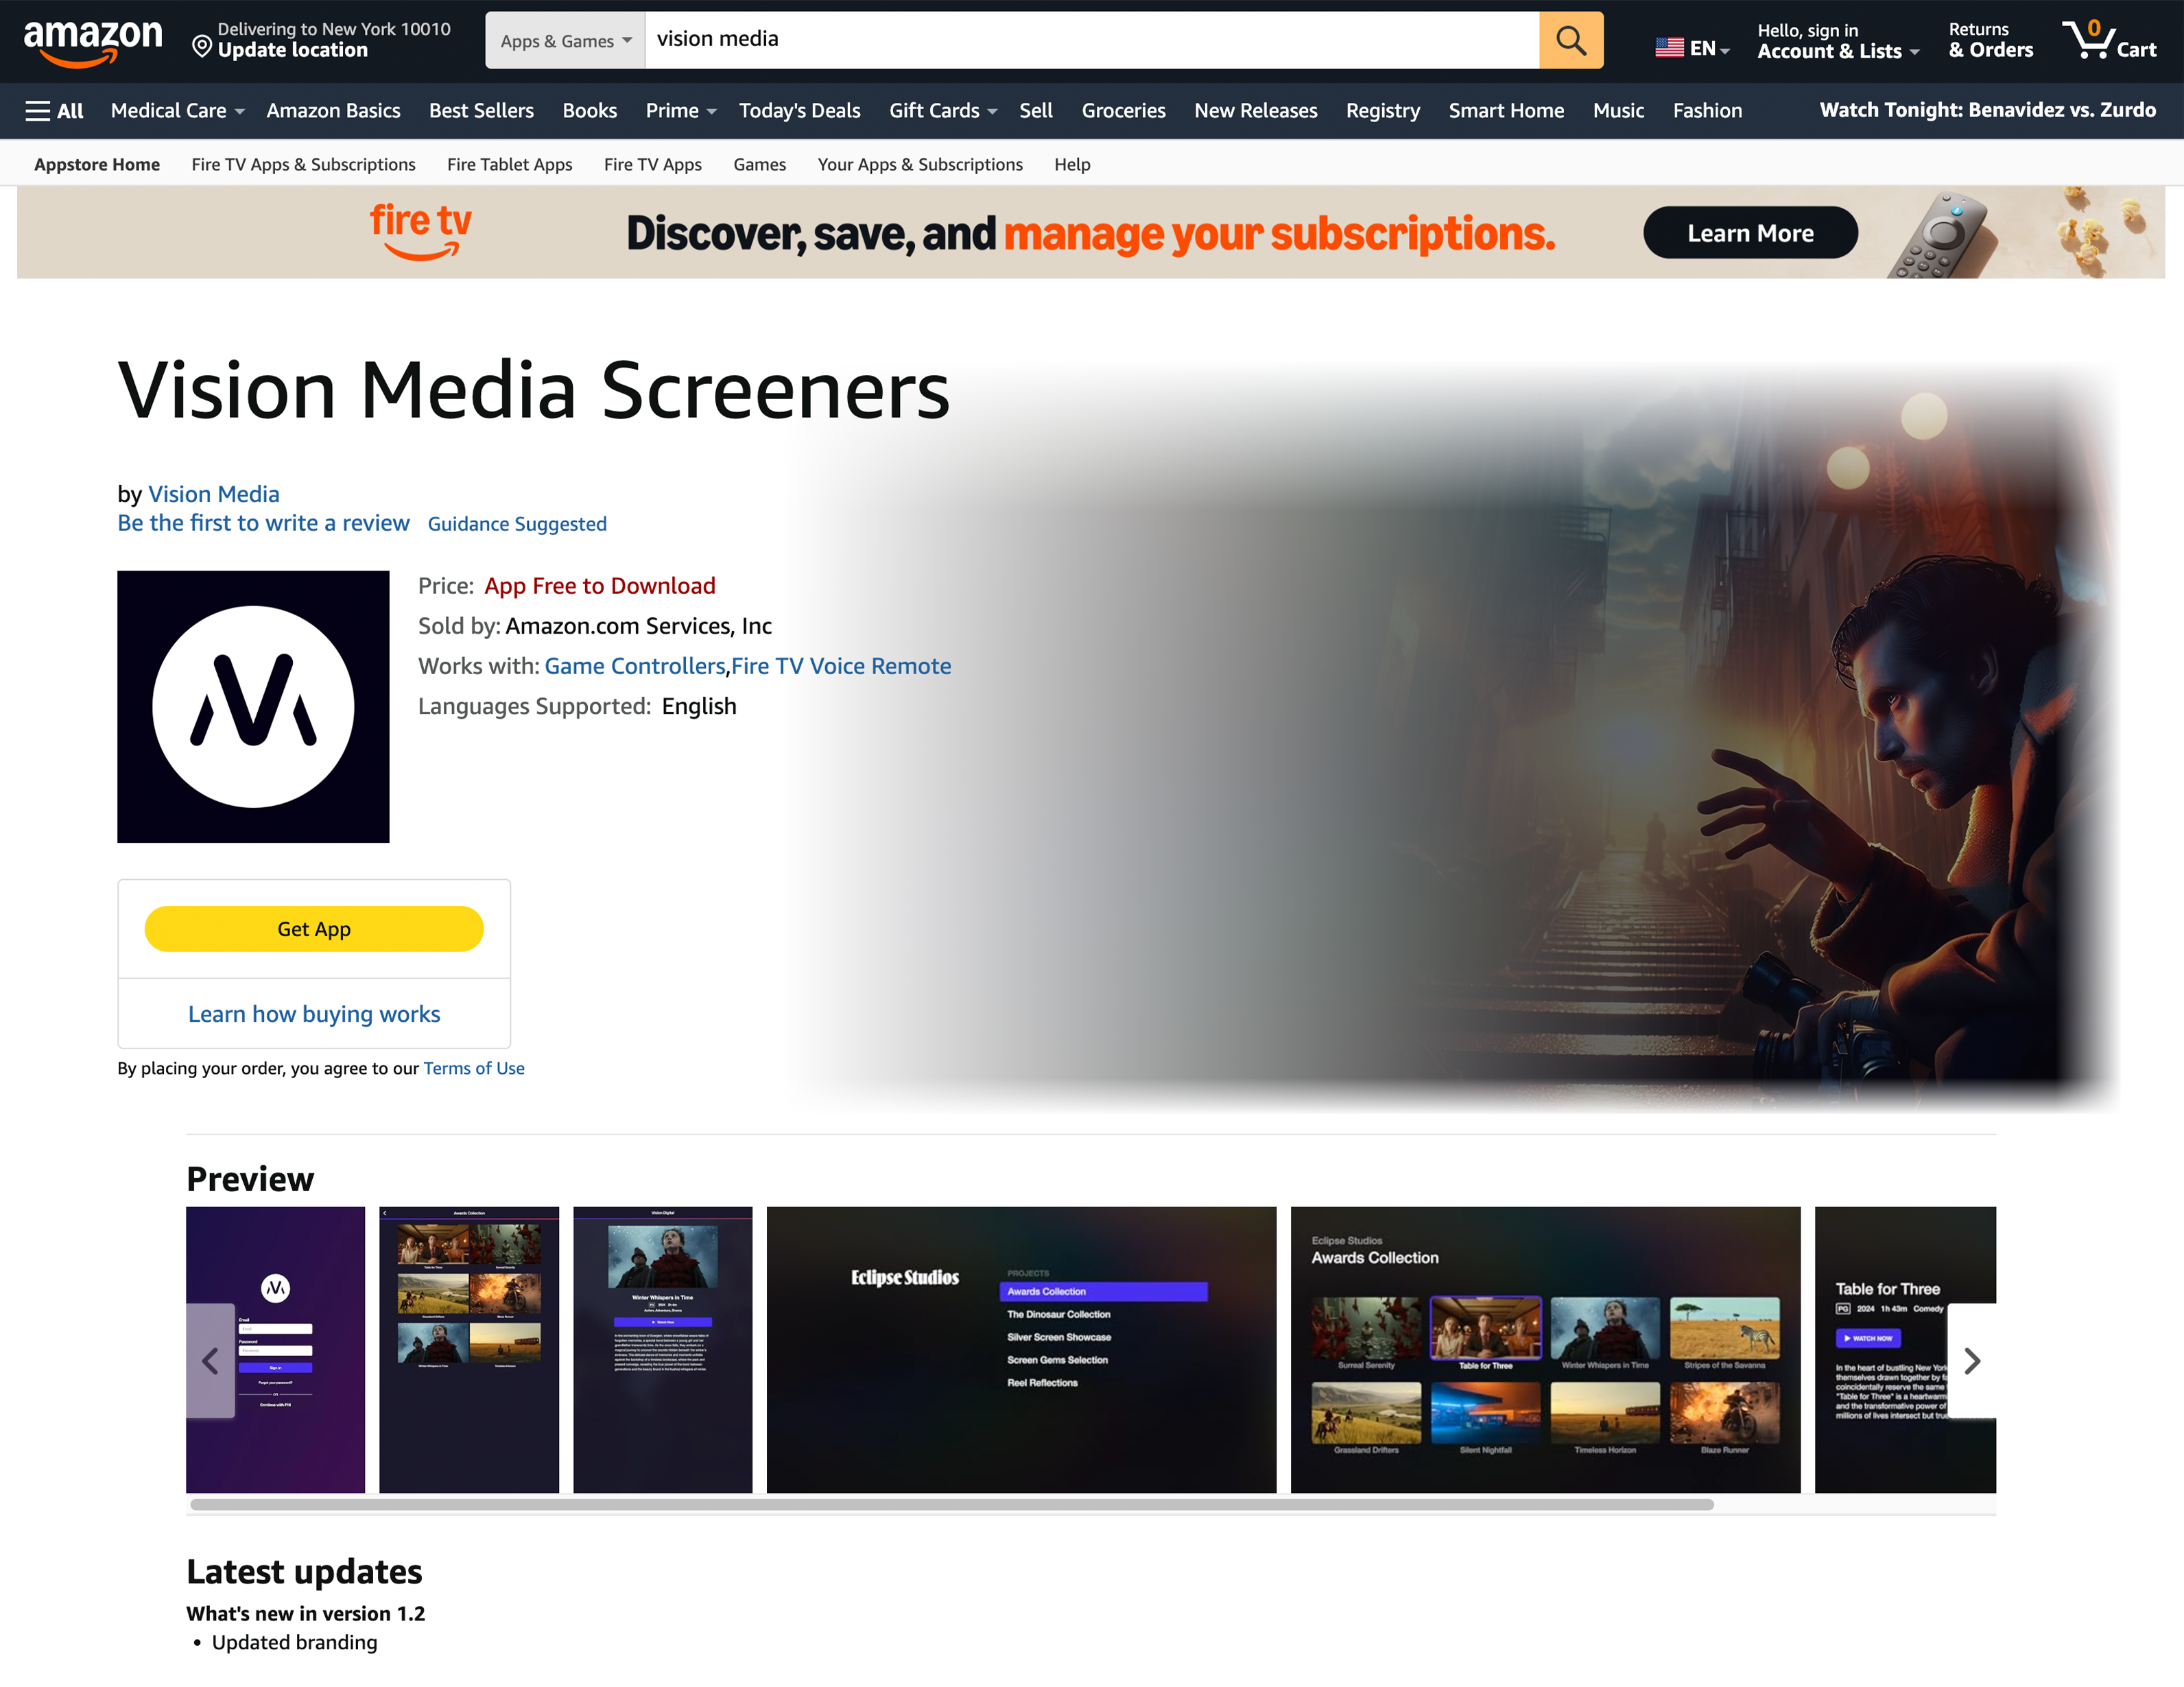Open Sell in navigation bar
The height and width of the screenshot is (1687, 2184).
tap(1035, 111)
